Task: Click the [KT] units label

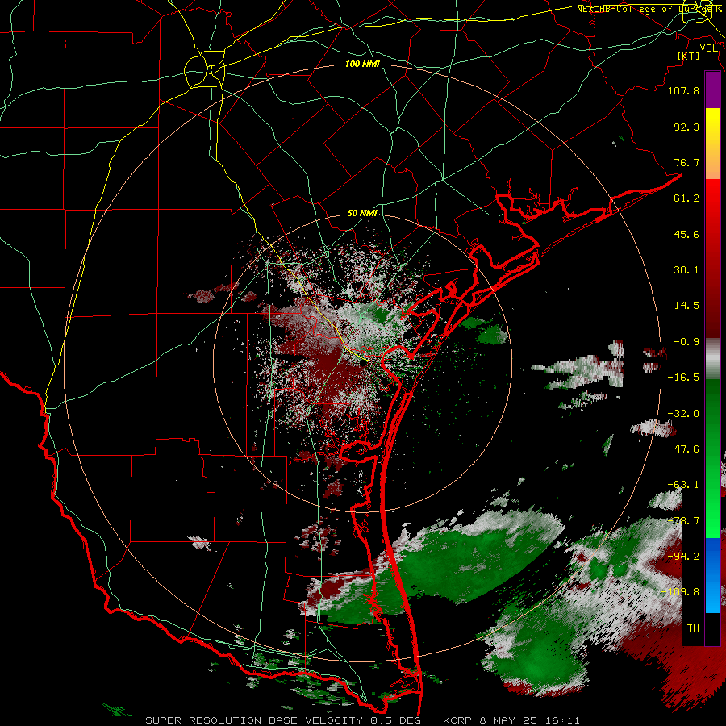Action: click(x=689, y=56)
